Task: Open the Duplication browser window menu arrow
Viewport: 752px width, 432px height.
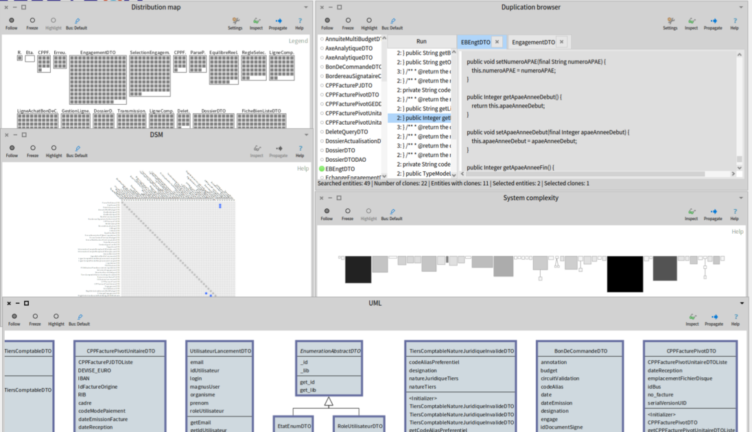Action: (x=741, y=7)
